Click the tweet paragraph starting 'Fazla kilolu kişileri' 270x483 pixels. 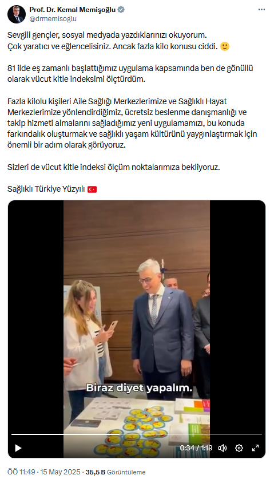(132, 123)
